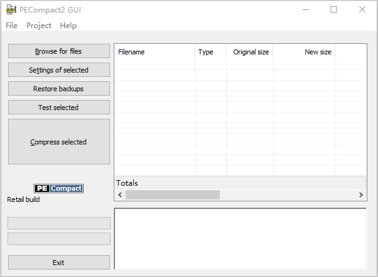378x277 pixels.
Task: Click the horizontal scrollbar right arrow
Action: (361, 194)
